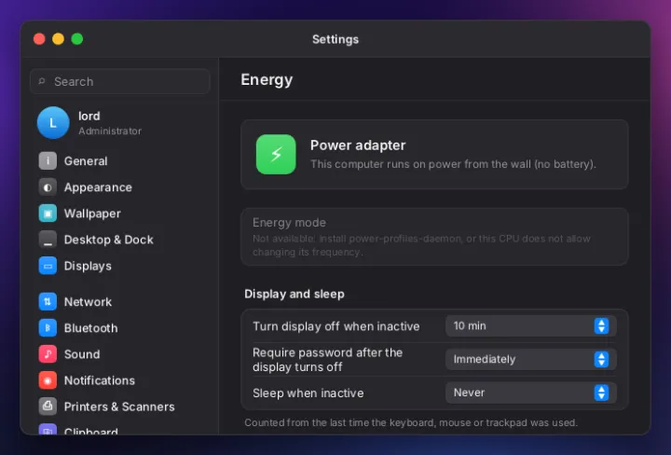The image size is (671, 455).
Task: Click the Network sidebar icon
Action: tap(48, 302)
